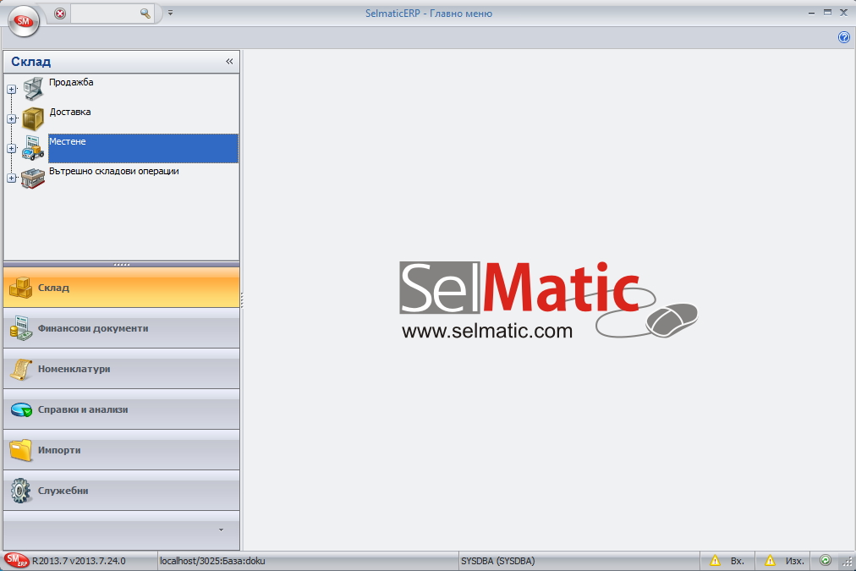Screen dimensions: 856x571
Task: Click the Продажба cash register icon
Action: (x=33, y=89)
